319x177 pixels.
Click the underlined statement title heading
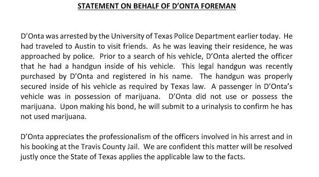coord(157,6)
